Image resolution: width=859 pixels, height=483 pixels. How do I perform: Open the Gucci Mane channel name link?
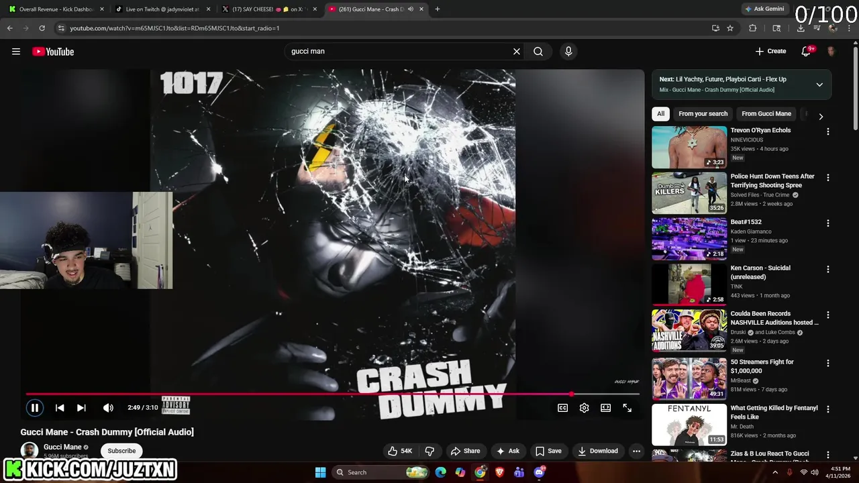(x=62, y=447)
